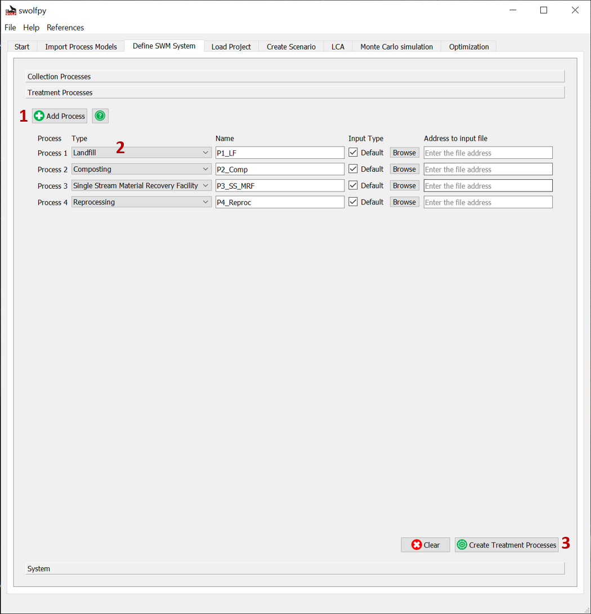This screenshot has height=614, width=591.
Task: Click the 'Process 3' row label
Action: [52, 186]
